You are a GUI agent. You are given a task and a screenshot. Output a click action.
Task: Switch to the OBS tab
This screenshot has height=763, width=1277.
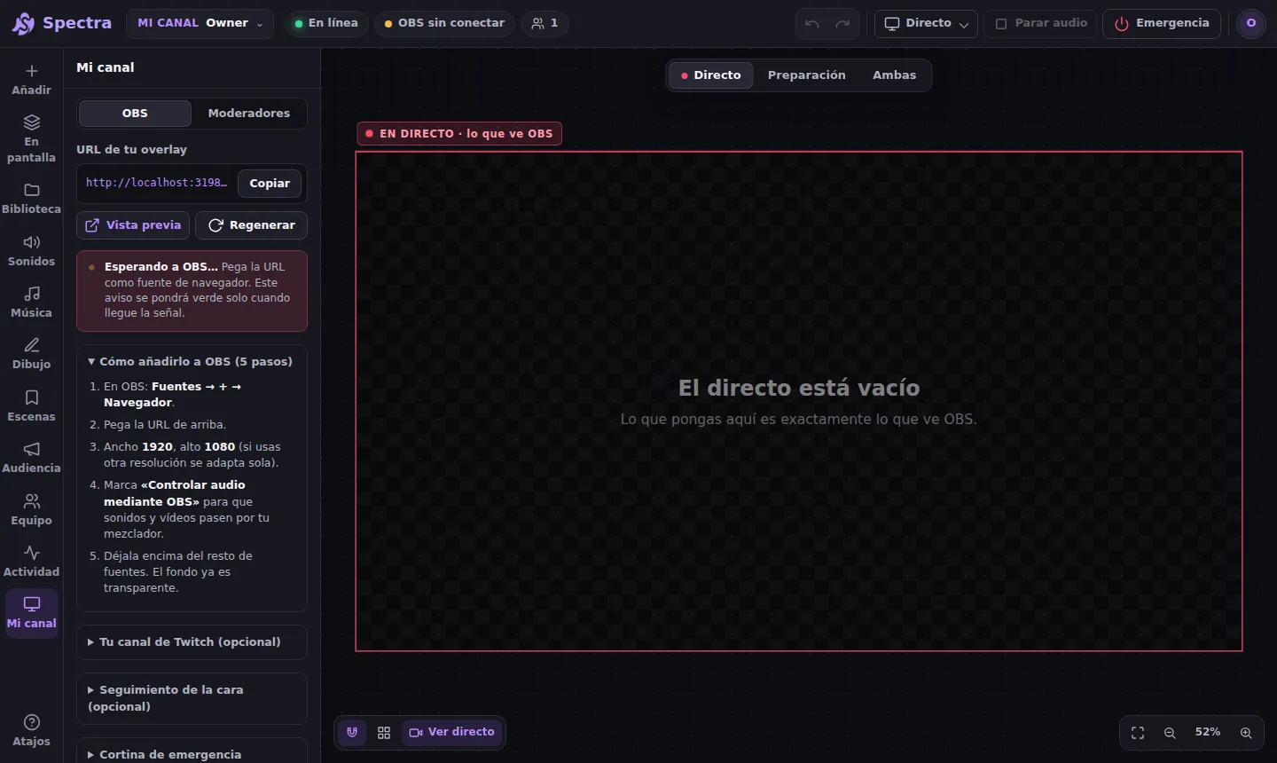[x=135, y=114]
